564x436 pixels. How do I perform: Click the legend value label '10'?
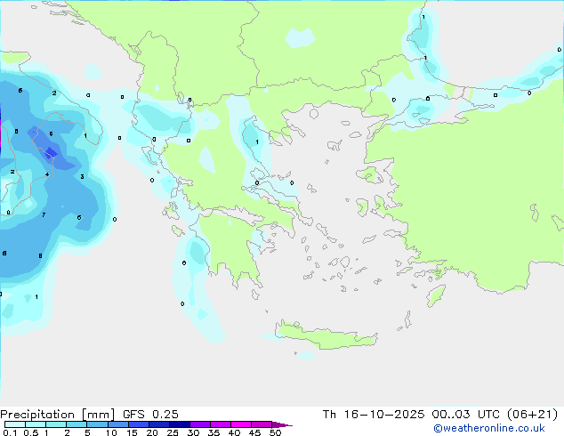(x=111, y=432)
